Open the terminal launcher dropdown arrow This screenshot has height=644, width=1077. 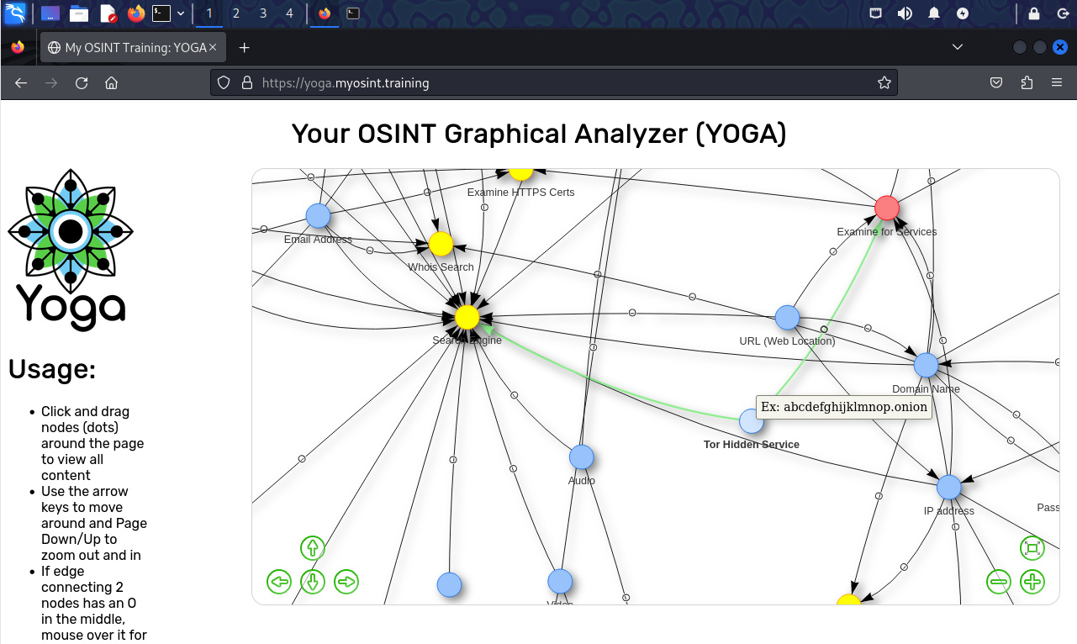(x=181, y=13)
